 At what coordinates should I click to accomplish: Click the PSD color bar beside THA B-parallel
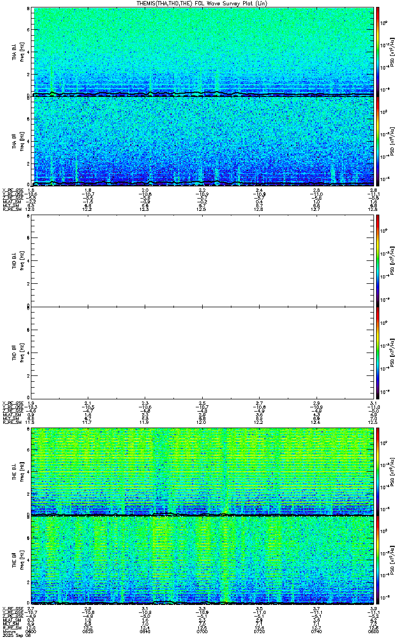(378, 142)
